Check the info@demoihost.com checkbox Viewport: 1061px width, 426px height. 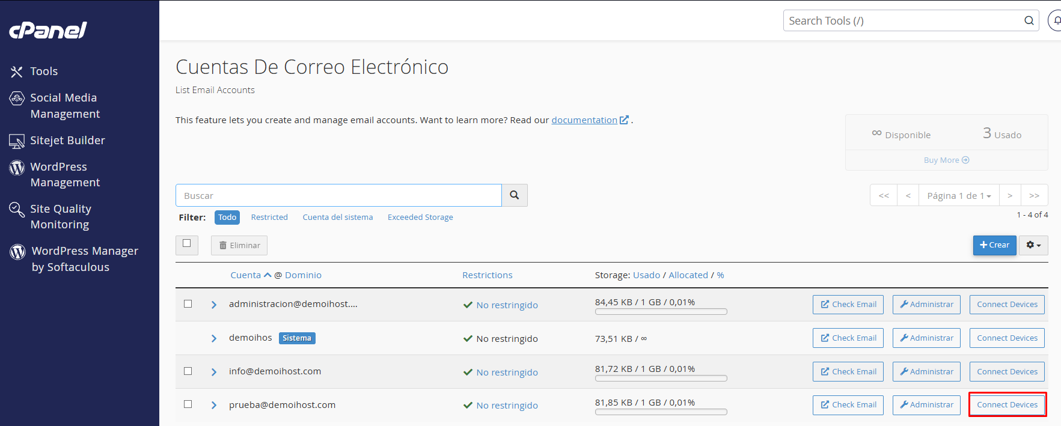tap(188, 371)
